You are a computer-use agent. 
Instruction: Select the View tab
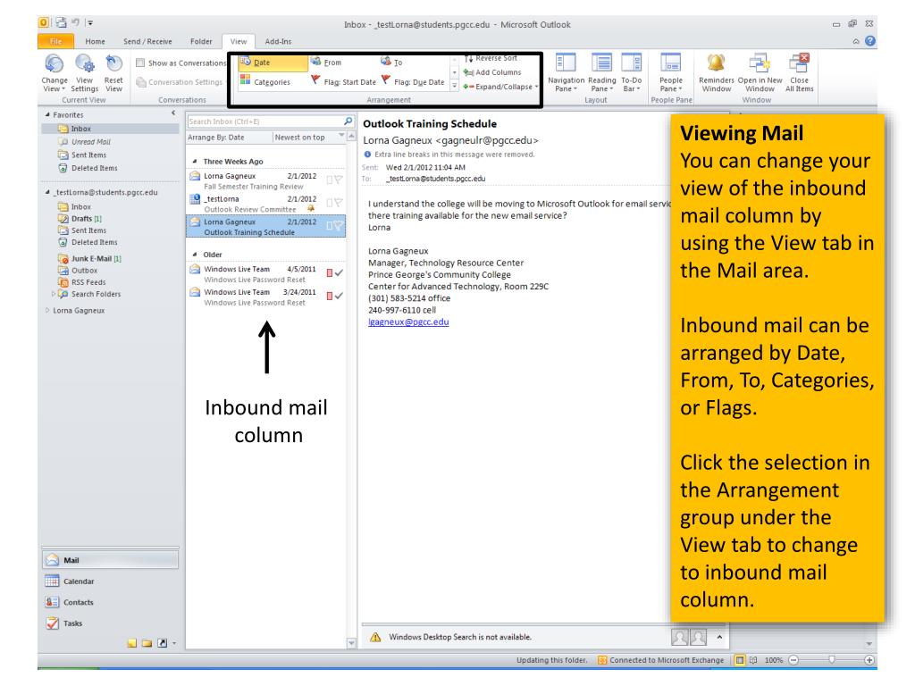pos(238,41)
